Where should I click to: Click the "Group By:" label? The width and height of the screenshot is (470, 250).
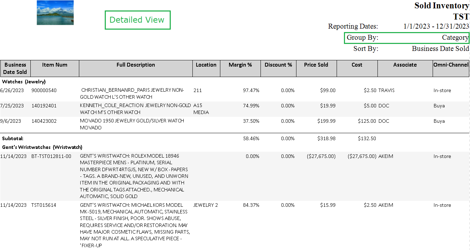click(x=362, y=37)
